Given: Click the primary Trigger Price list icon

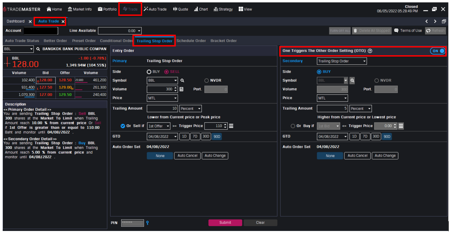Looking at the screenshot, I should click(231, 126).
